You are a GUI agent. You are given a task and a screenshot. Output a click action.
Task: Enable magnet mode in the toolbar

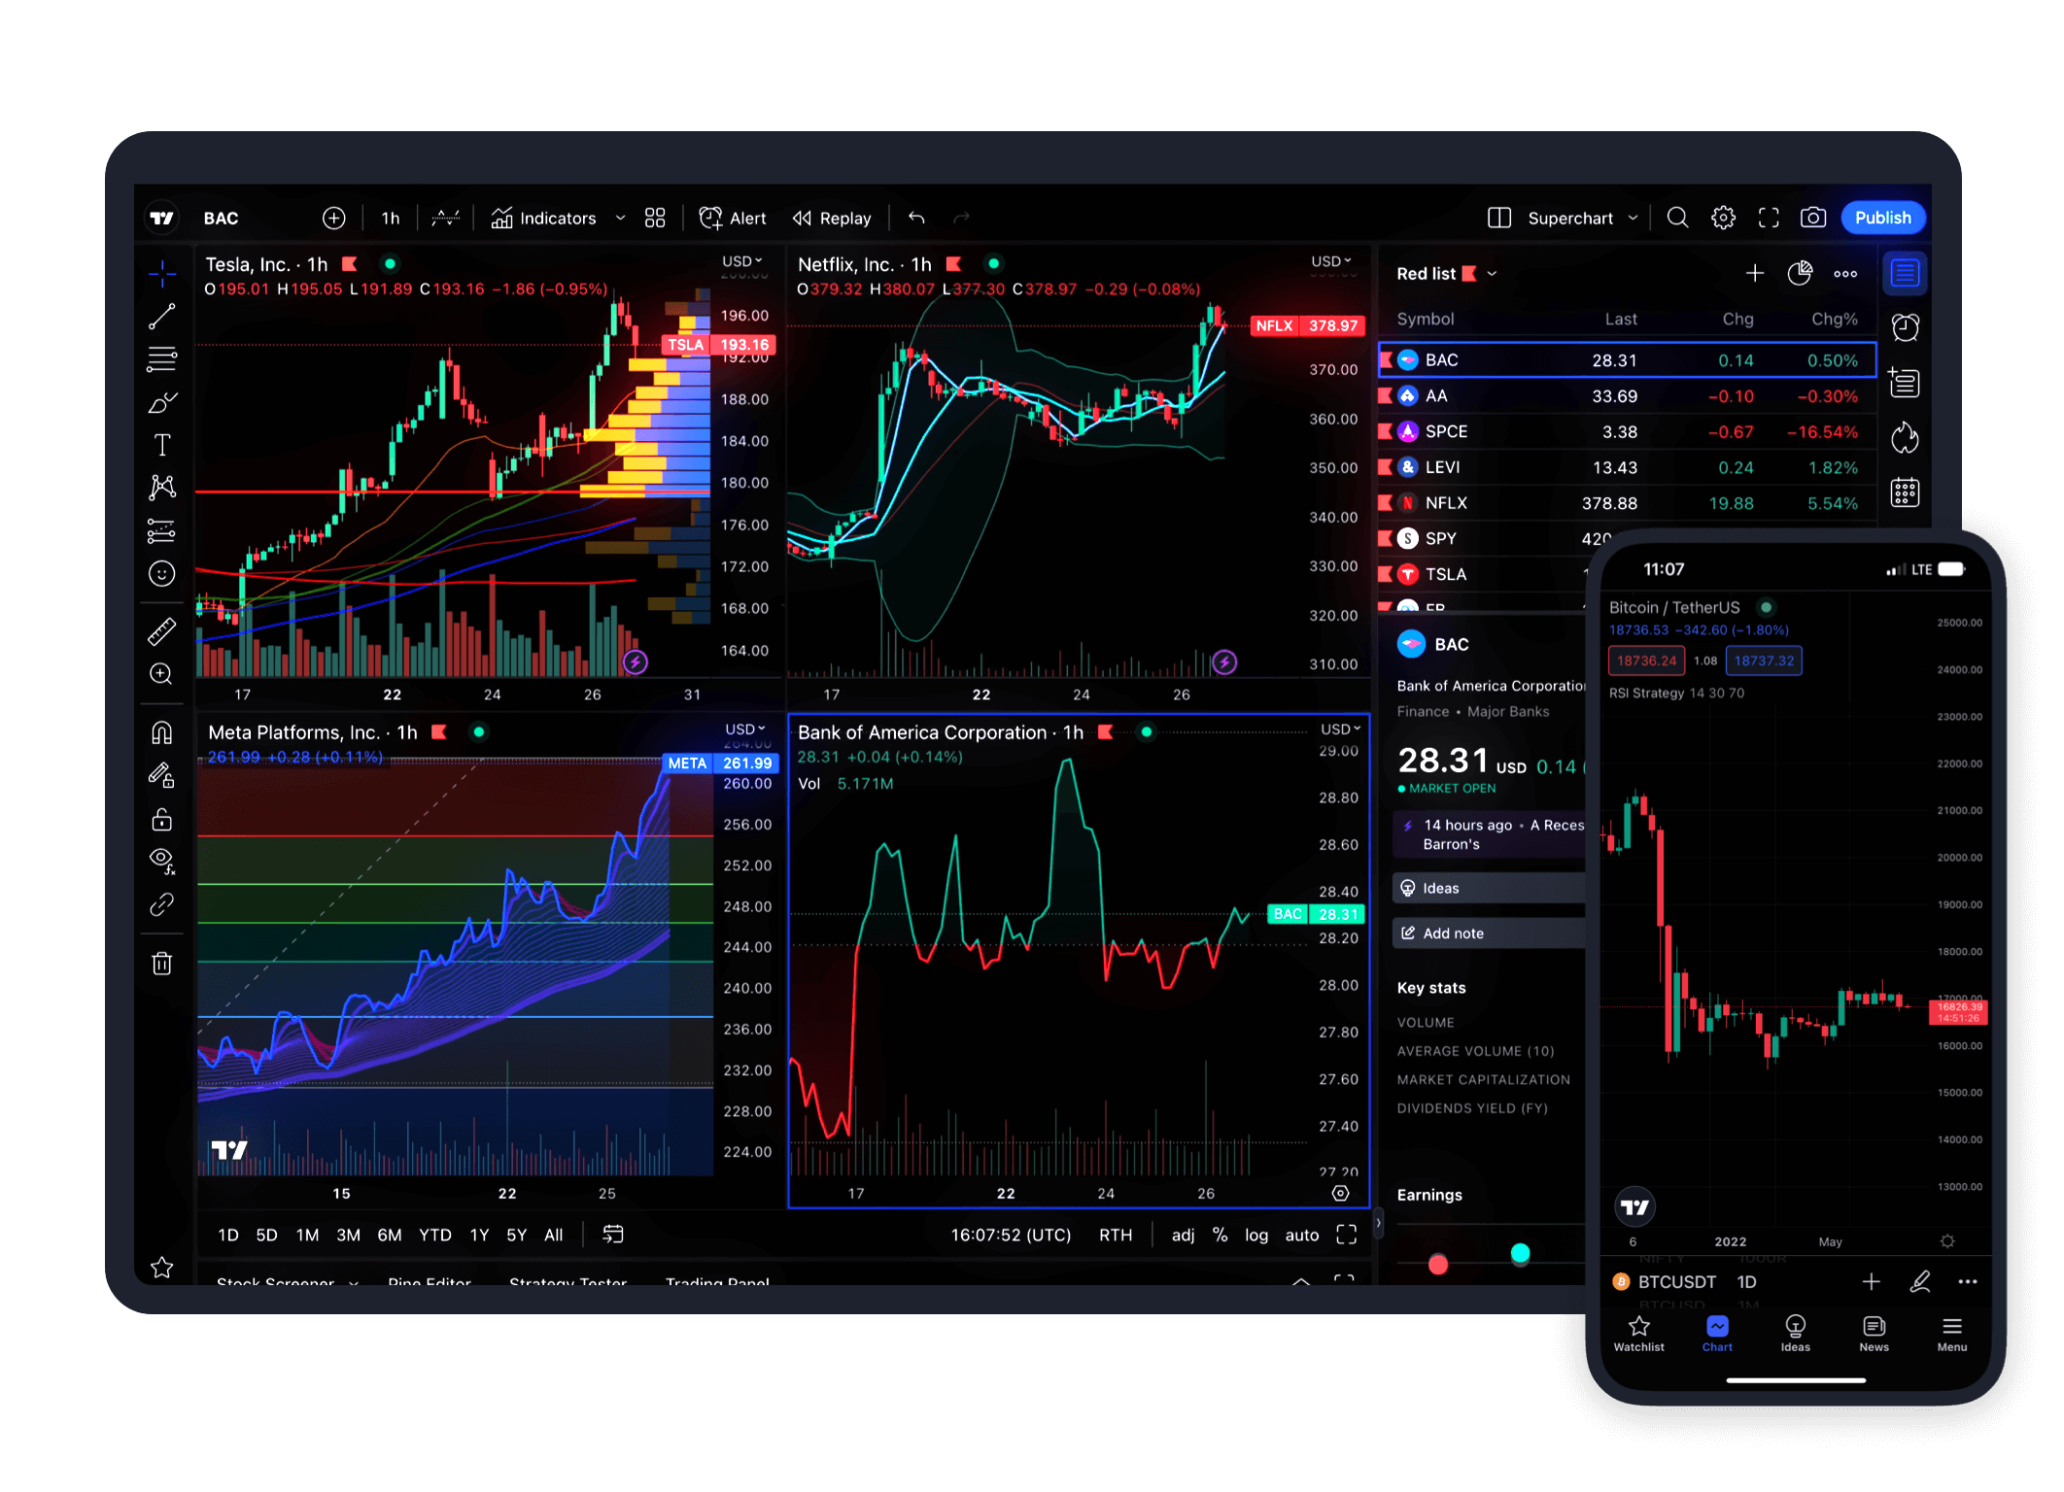(x=162, y=731)
